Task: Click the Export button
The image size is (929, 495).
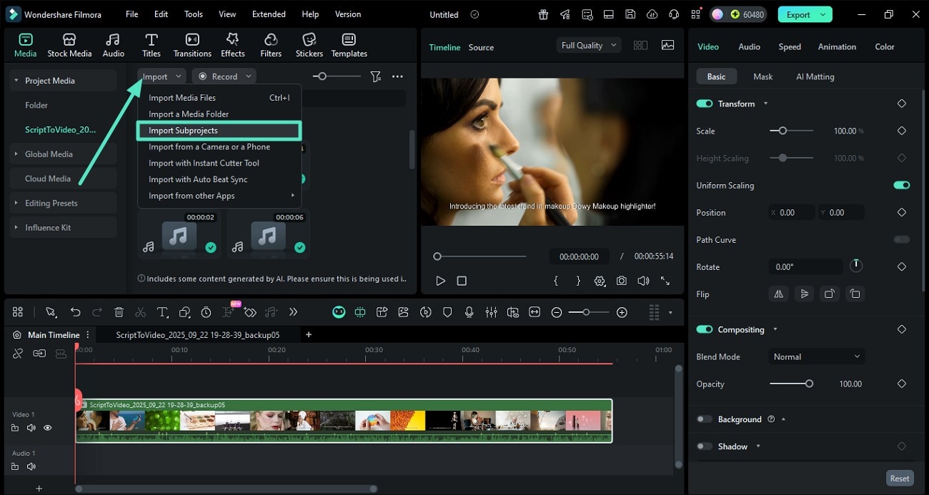Action: tap(798, 14)
